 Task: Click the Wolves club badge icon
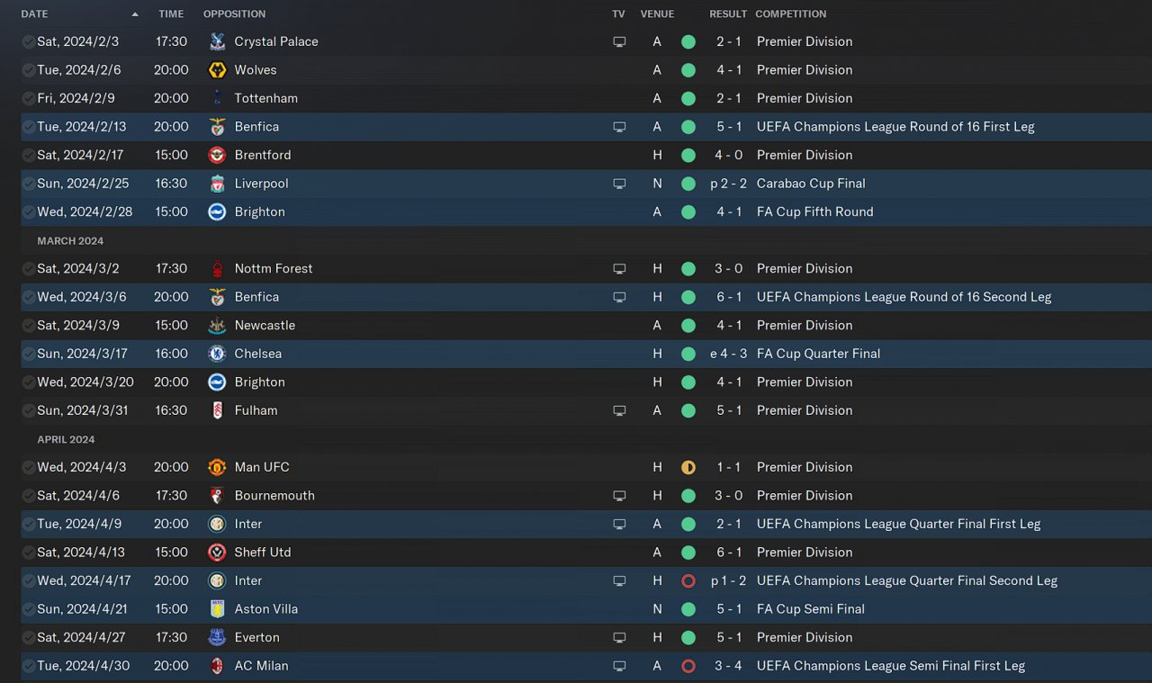pyautogui.click(x=217, y=70)
